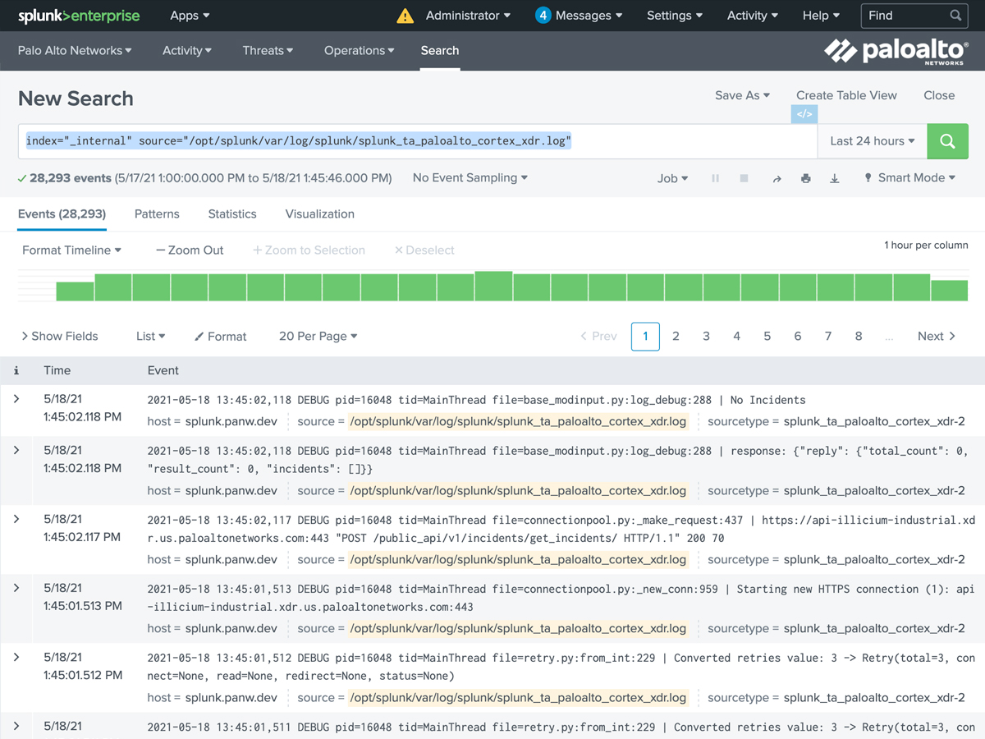Share the search job results
The image size is (985, 739).
777,178
